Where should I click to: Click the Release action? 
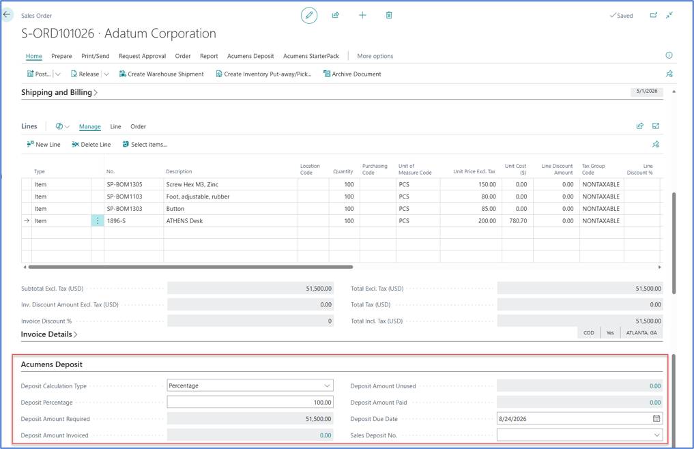point(85,74)
